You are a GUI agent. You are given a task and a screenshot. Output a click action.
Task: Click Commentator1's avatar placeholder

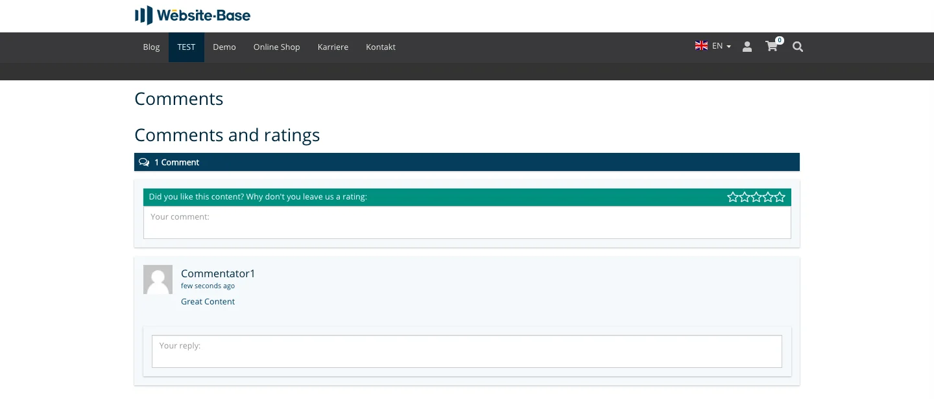158,279
